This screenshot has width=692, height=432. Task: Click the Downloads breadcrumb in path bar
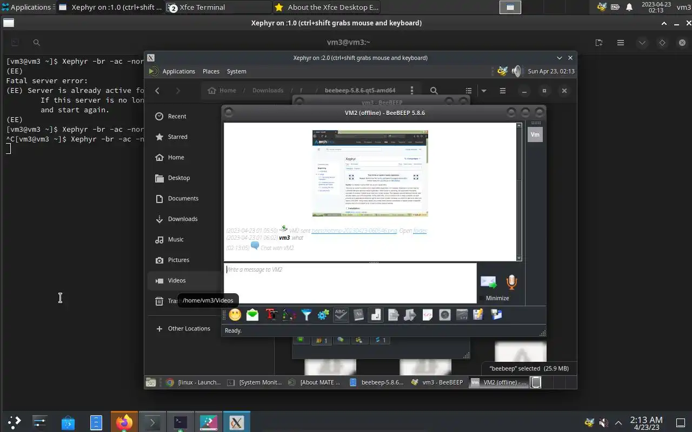coord(268,91)
